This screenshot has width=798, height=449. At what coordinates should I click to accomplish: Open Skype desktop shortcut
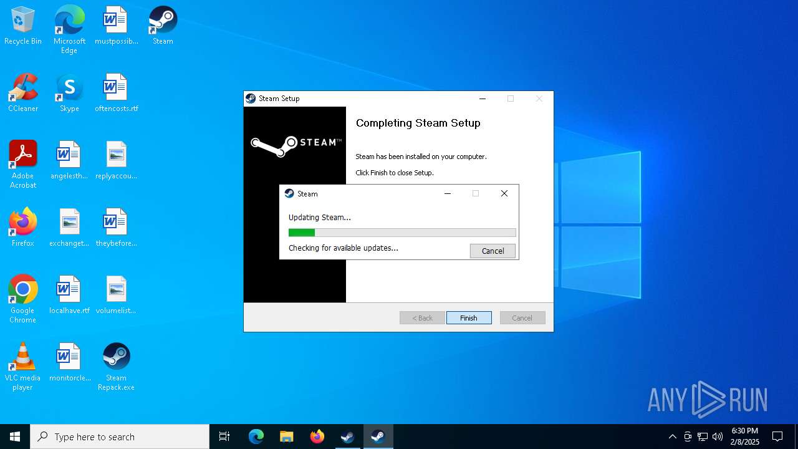[x=69, y=93]
